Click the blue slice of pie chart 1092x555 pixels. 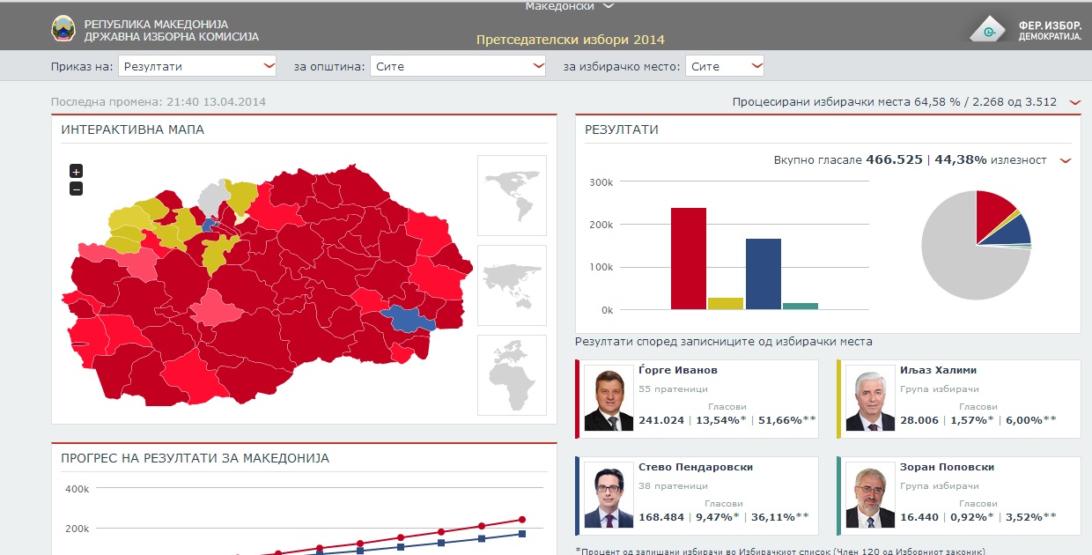[1016, 230]
